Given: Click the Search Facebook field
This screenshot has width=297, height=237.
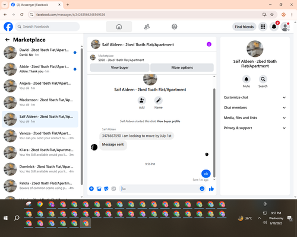Looking at the screenshot, I should [x=48, y=27].
